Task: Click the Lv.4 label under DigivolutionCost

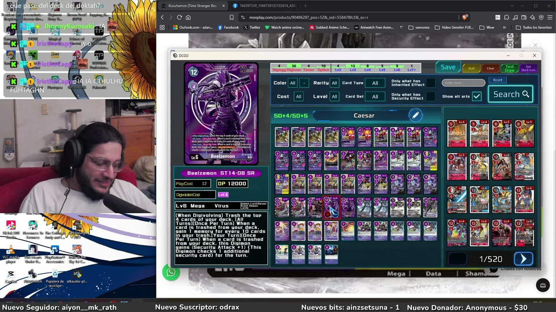Action: click(x=223, y=195)
